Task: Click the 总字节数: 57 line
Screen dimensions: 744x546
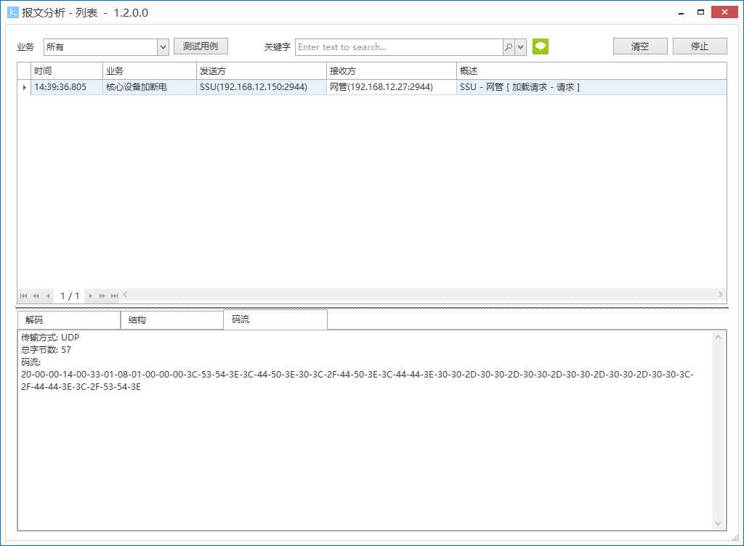Action: click(x=46, y=350)
